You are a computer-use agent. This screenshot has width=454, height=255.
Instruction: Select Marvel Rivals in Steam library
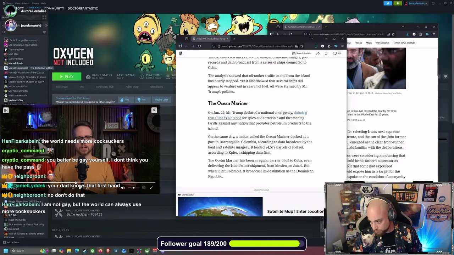pos(15,63)
